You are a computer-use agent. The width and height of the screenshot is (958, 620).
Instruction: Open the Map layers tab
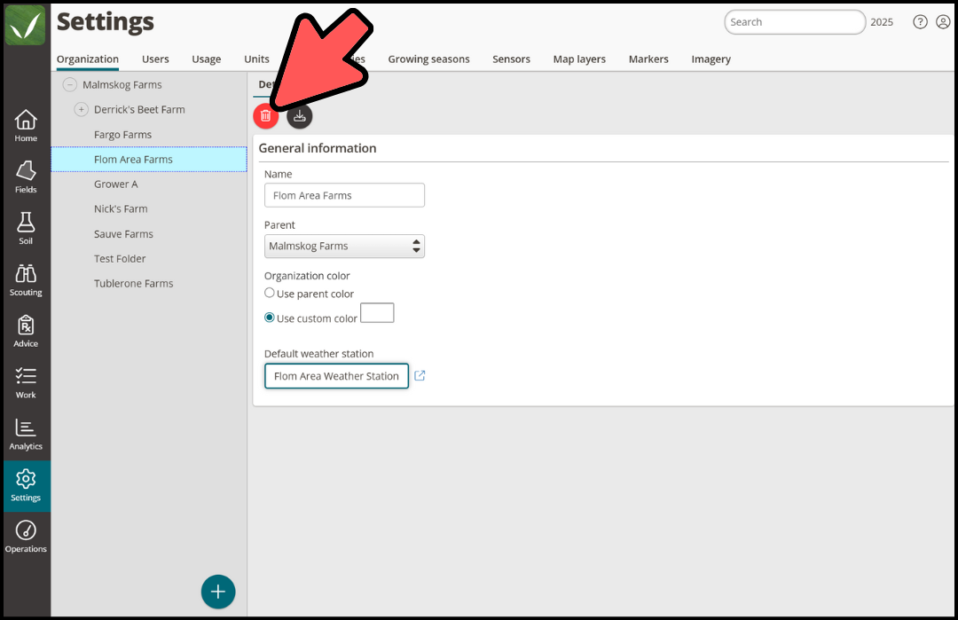click(579, 59)
